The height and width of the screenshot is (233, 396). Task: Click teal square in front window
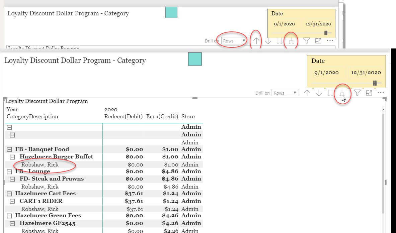click(x=195, y=59)
